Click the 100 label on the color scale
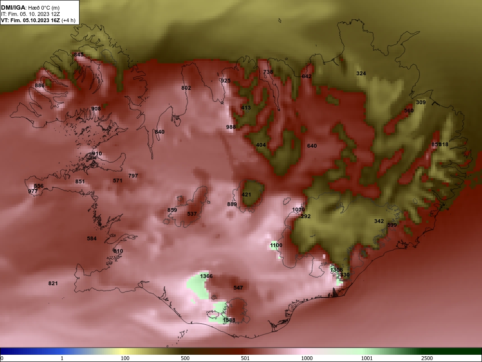Screen dimensions: 482x362 point(125,358)
